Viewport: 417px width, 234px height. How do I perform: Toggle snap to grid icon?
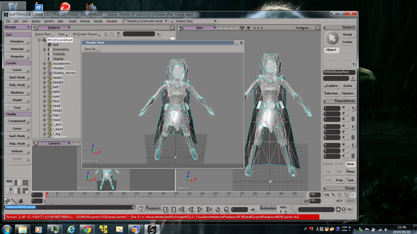coord(353,195)
